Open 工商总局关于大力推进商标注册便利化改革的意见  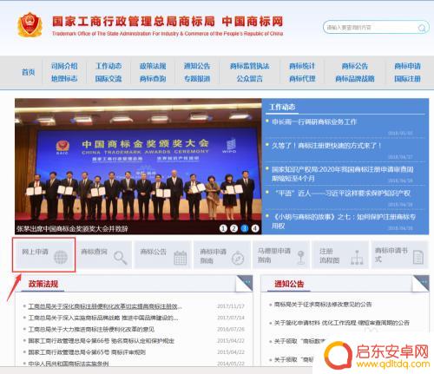coord(91,329)
